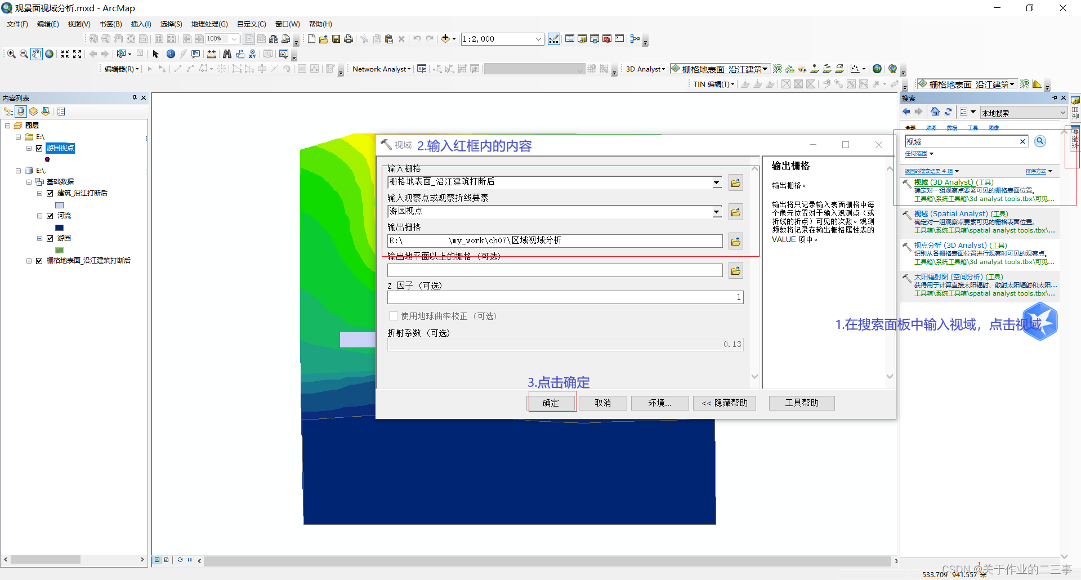The width and height of the screenshot is (1081, 580).
Task: Open the 帮助(H) menu
Action: tap(320, 24)
